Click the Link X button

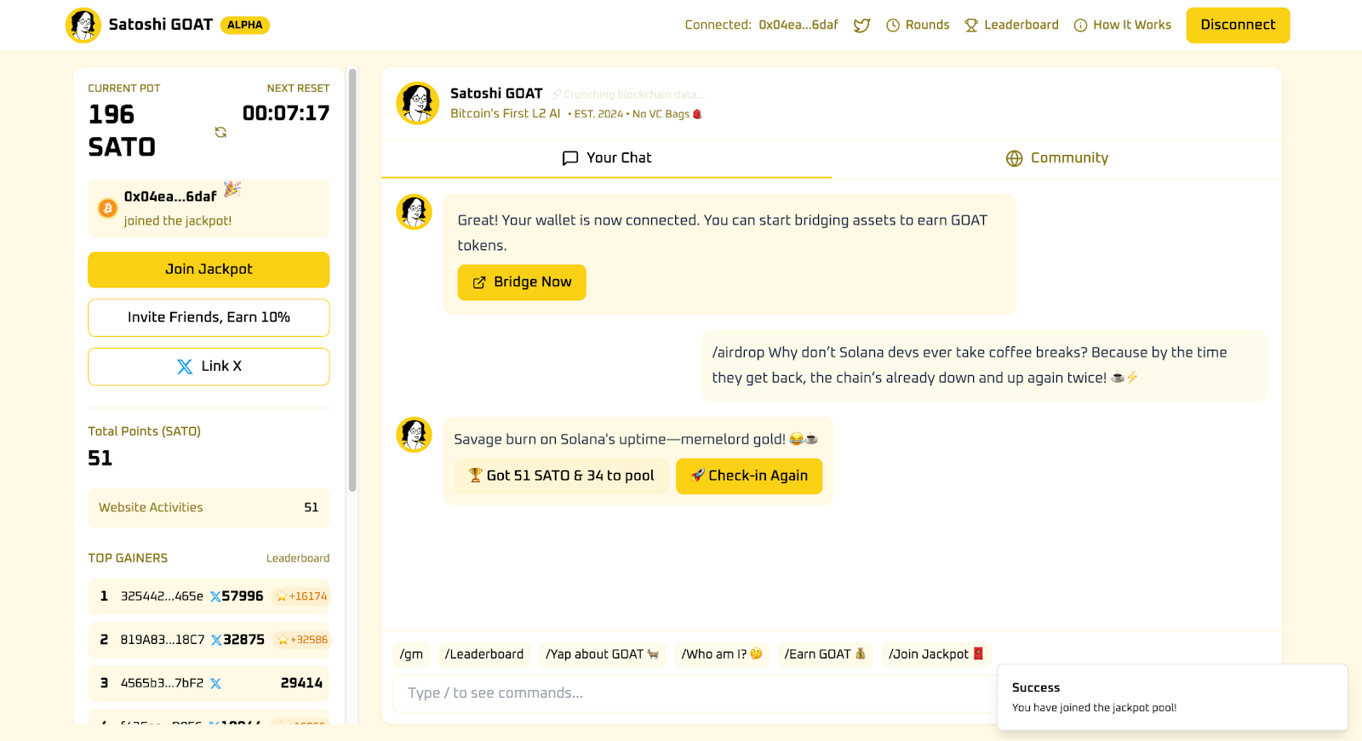point(209,367)
